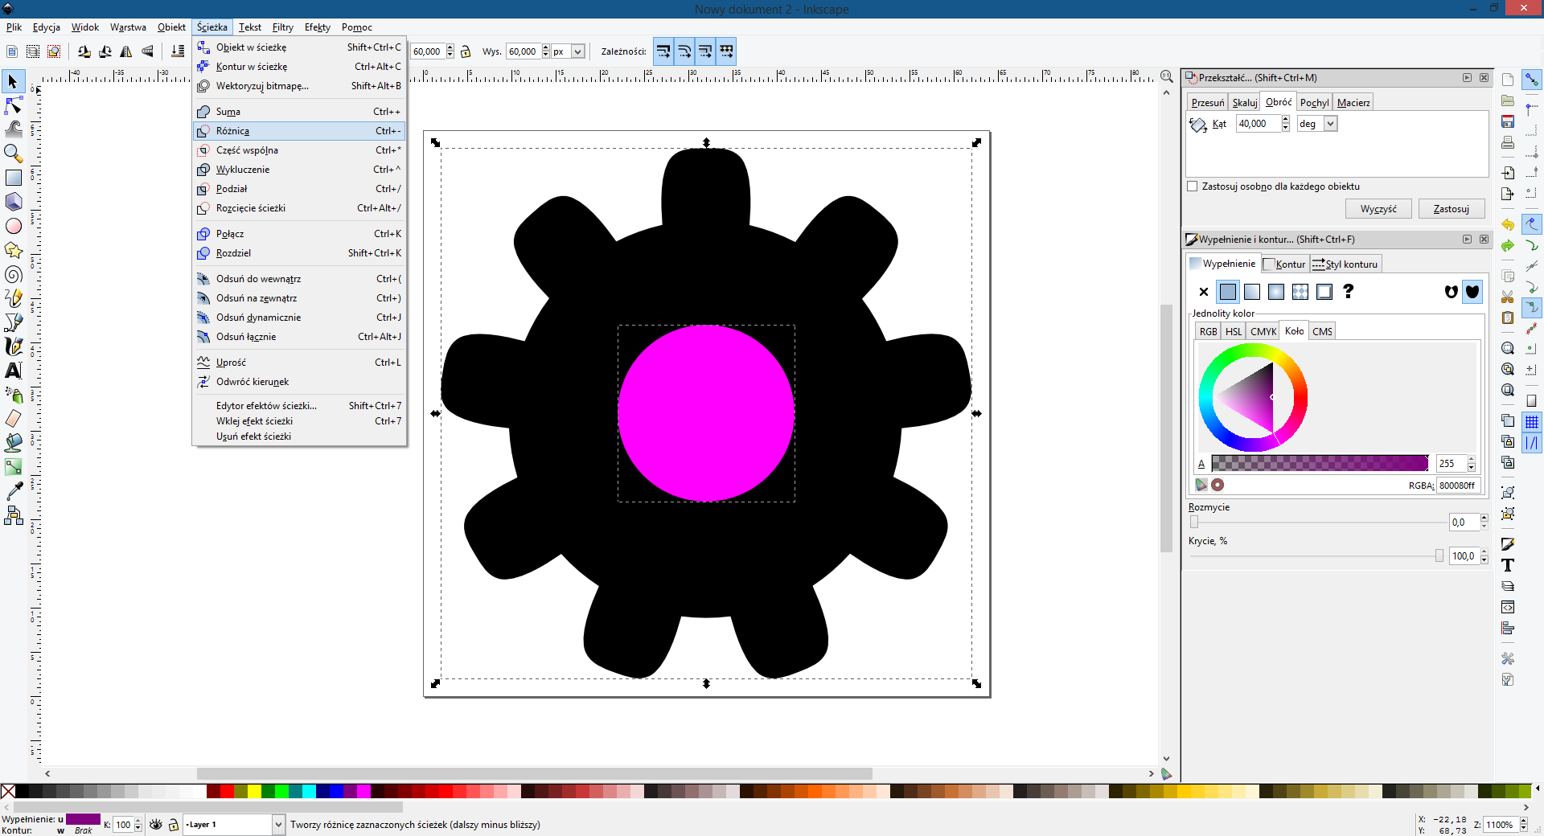Click the no paint X icon
This screenshot has height=836, width=1544.
point(1203,292)
